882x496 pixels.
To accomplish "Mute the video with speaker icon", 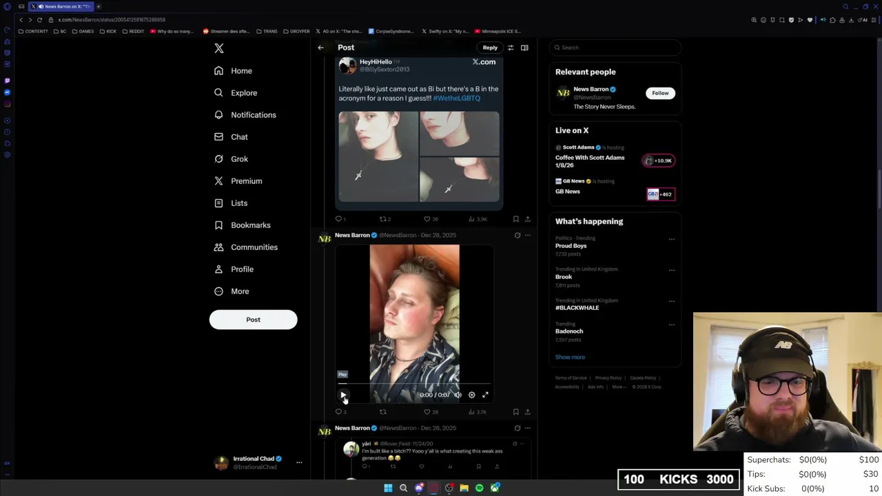I will pyautogui.click(x=458, y=395).
